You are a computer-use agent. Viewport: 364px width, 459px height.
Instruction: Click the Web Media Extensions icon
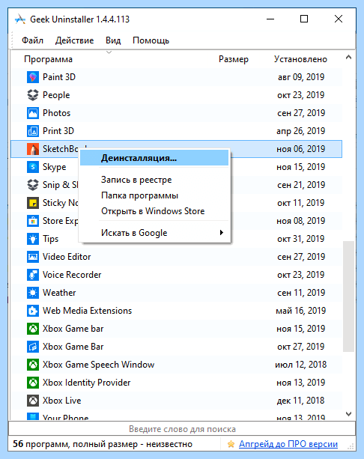(33, 311)
